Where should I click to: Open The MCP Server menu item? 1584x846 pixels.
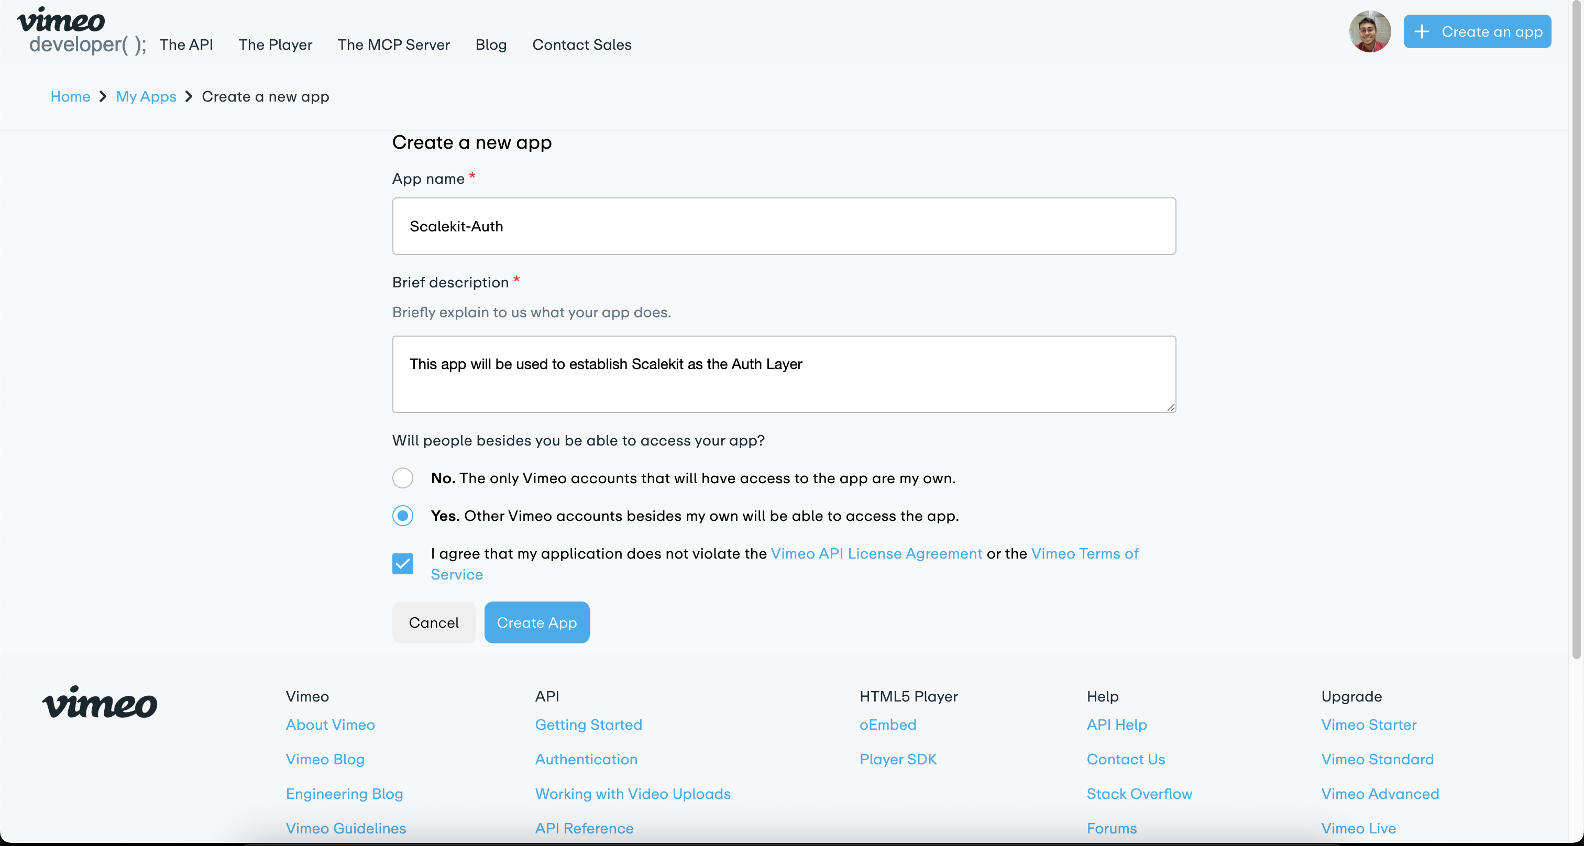pos(393,44)
